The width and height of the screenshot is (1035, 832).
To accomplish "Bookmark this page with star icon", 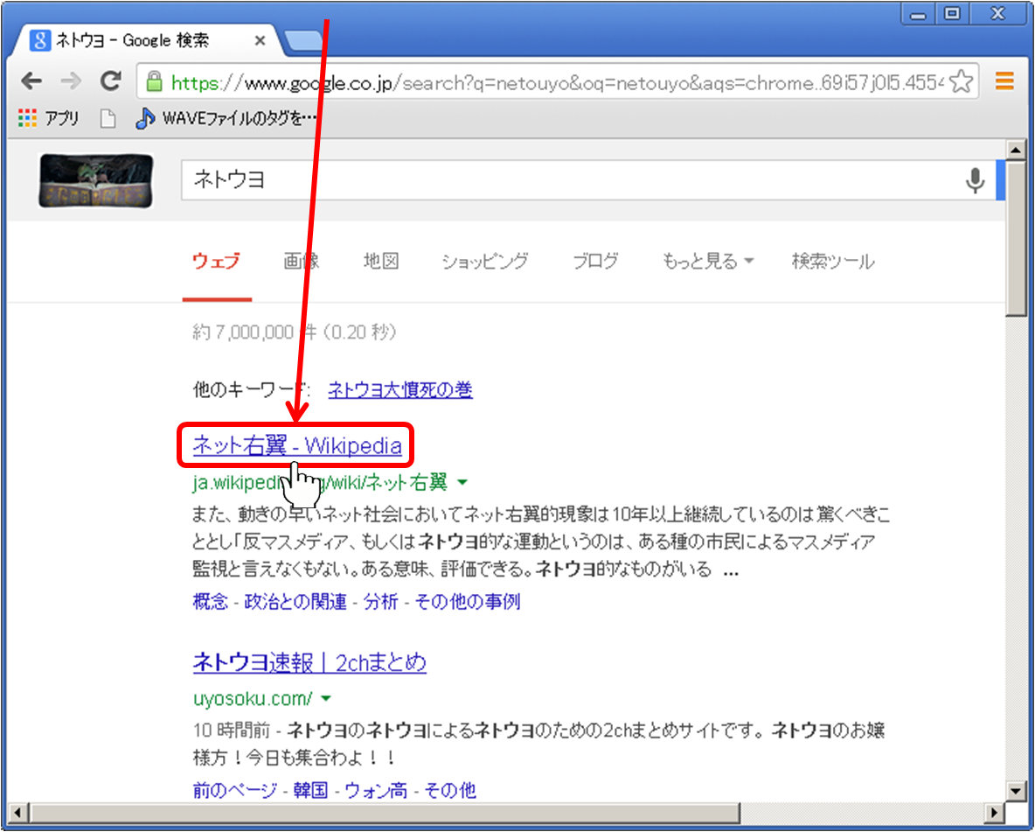I will click(961, 82).
